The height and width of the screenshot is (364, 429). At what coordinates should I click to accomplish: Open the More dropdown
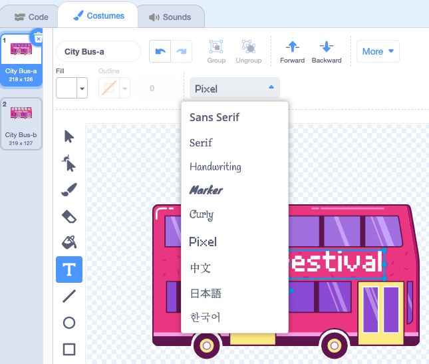378,51
